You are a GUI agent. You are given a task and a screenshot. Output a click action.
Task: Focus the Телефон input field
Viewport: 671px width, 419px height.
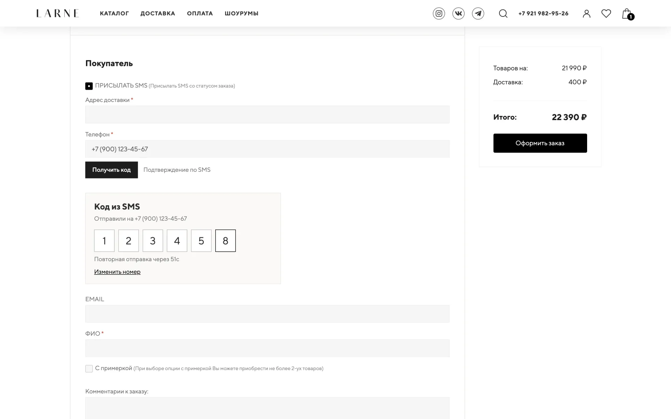pyautogui.click(x=267, y=149)
